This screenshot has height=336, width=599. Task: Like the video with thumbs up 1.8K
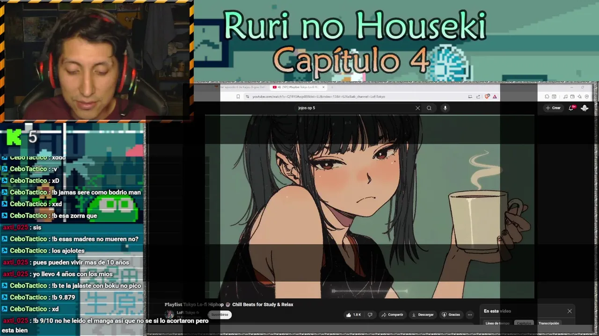pos(353,315)
